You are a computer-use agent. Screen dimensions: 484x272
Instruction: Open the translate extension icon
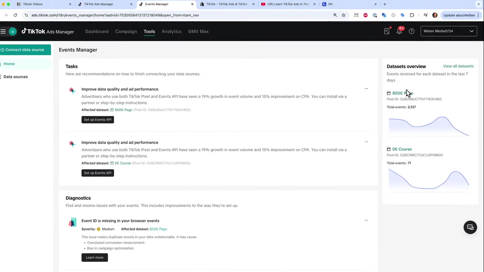pyautogui.click(x=384, y=15)
